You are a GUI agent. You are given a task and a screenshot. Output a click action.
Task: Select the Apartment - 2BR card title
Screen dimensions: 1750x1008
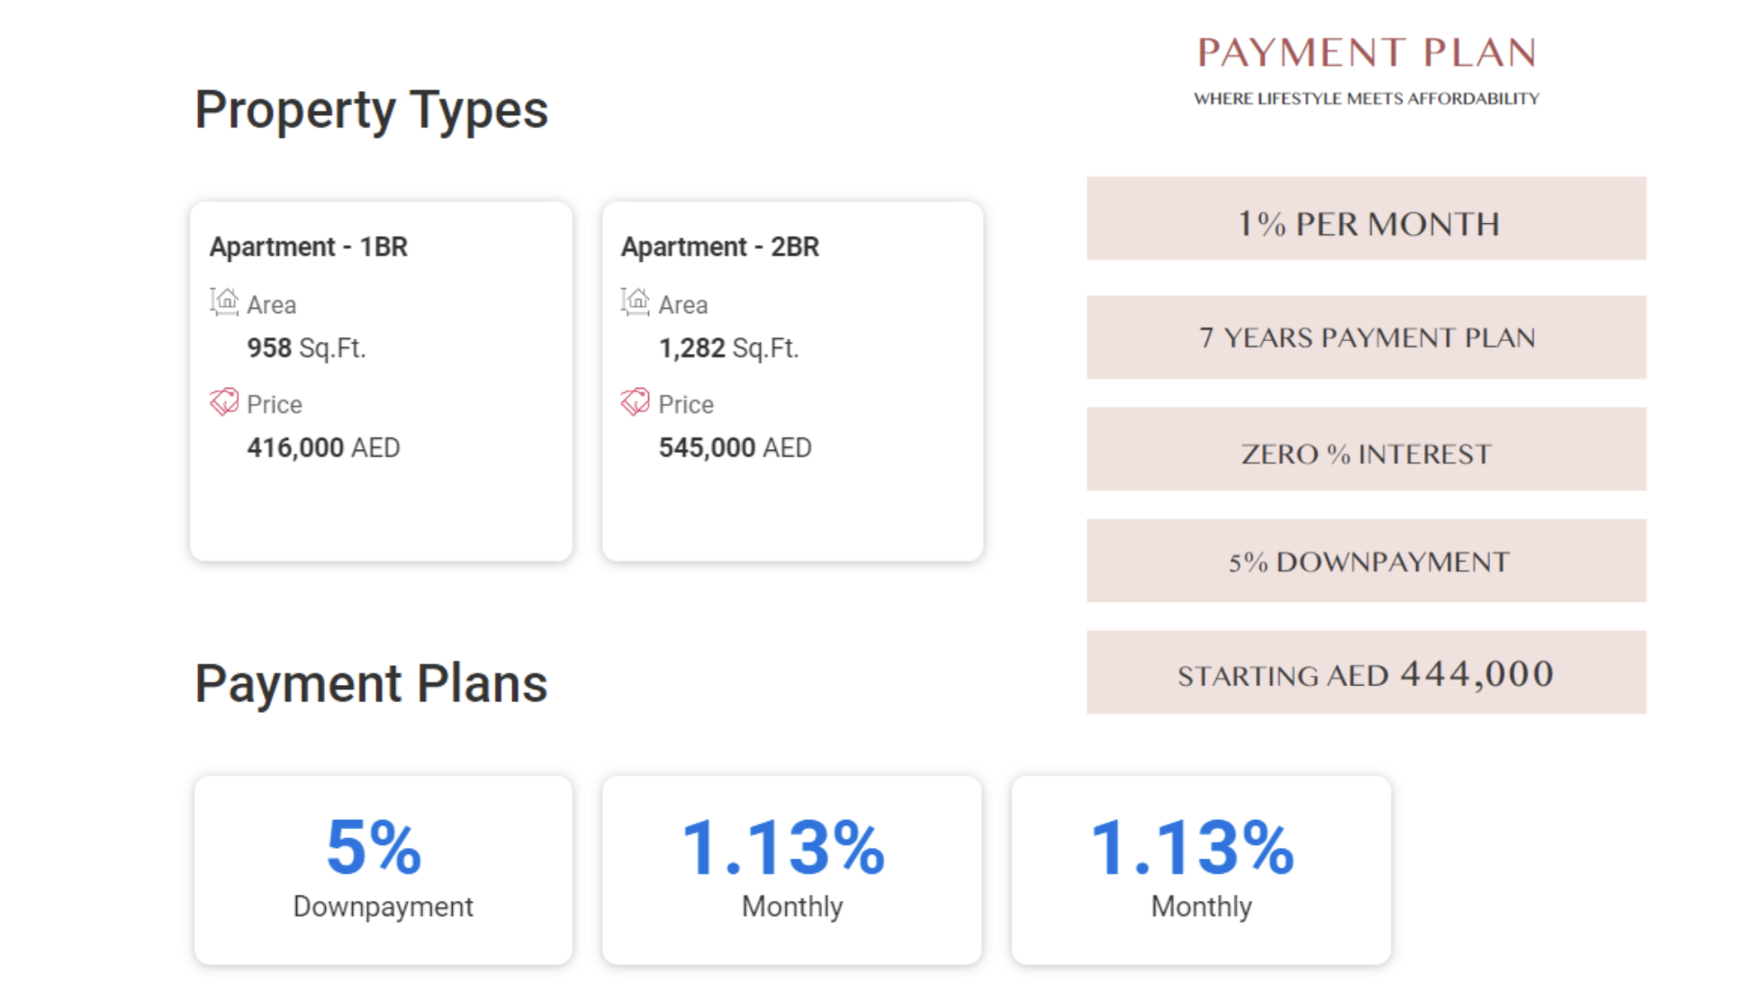click(x=720, y=247)
